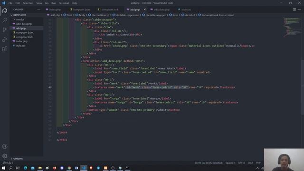Select add.php in the Explorer tree

[x=21, y=28]
